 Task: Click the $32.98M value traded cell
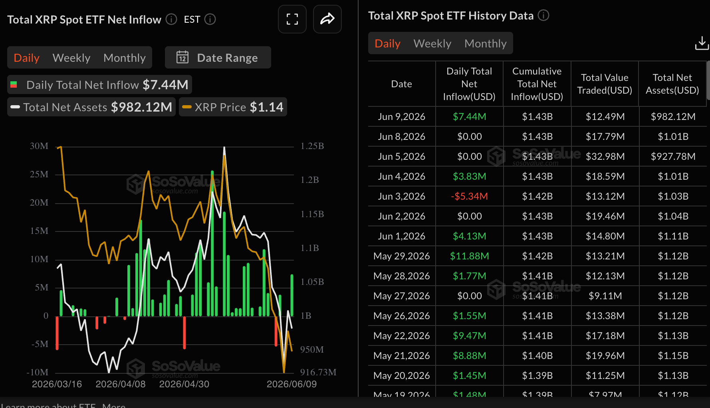click(605, 156)
